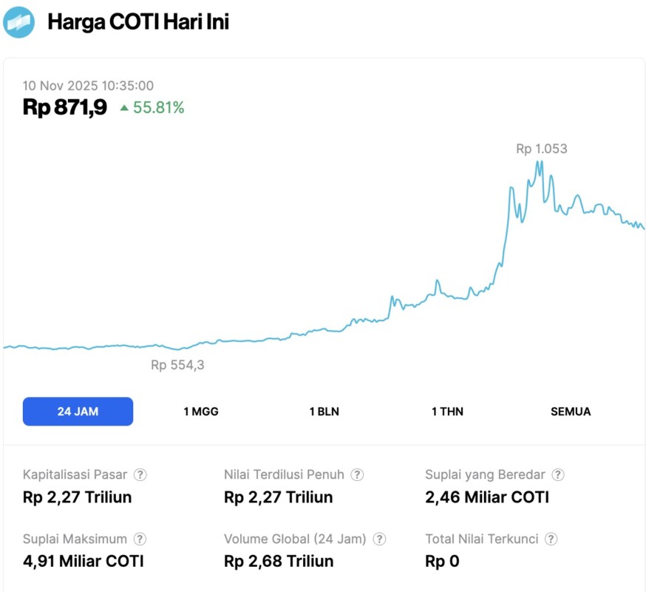Open help icon for Volume Global (24 Jam)
646x592 pixels.
click(379, 539)
